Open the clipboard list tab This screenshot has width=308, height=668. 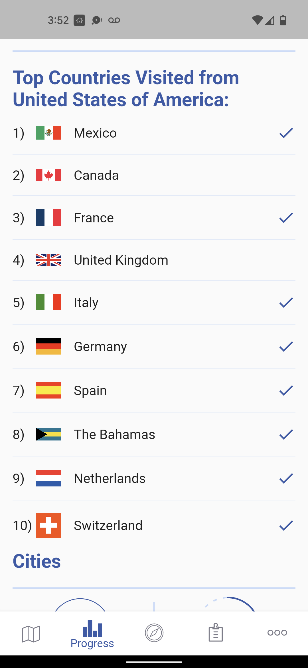click(x=216, y=633)
